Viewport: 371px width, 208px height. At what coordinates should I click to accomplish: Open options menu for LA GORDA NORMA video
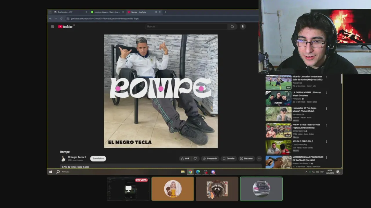pyautogui.click(x=326, y=93)
